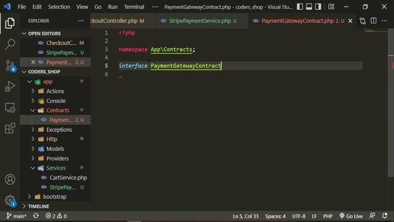Open the Run menu

[x=113, y=7]
